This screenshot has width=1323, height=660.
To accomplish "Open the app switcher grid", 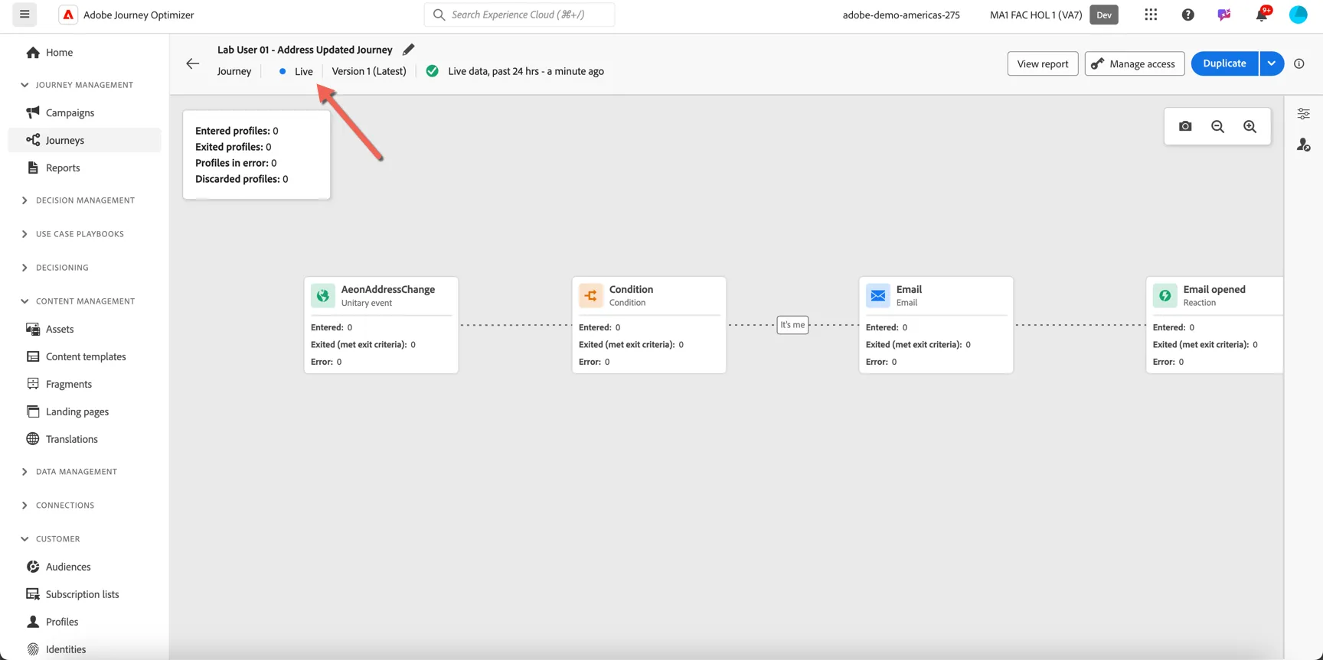I will pyautogui.click(x=1151, y=15).
